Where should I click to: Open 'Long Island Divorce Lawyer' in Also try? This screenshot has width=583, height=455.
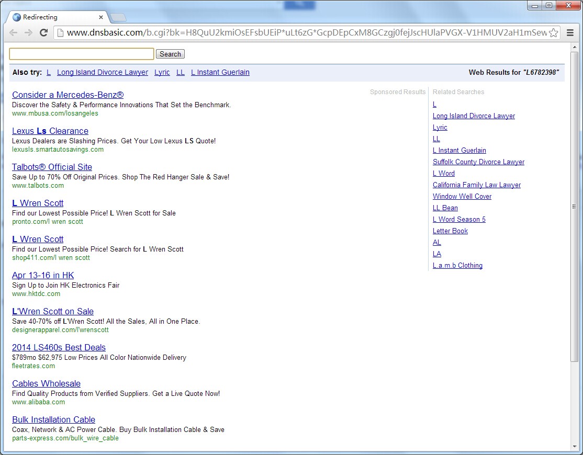tap(103, 72)
